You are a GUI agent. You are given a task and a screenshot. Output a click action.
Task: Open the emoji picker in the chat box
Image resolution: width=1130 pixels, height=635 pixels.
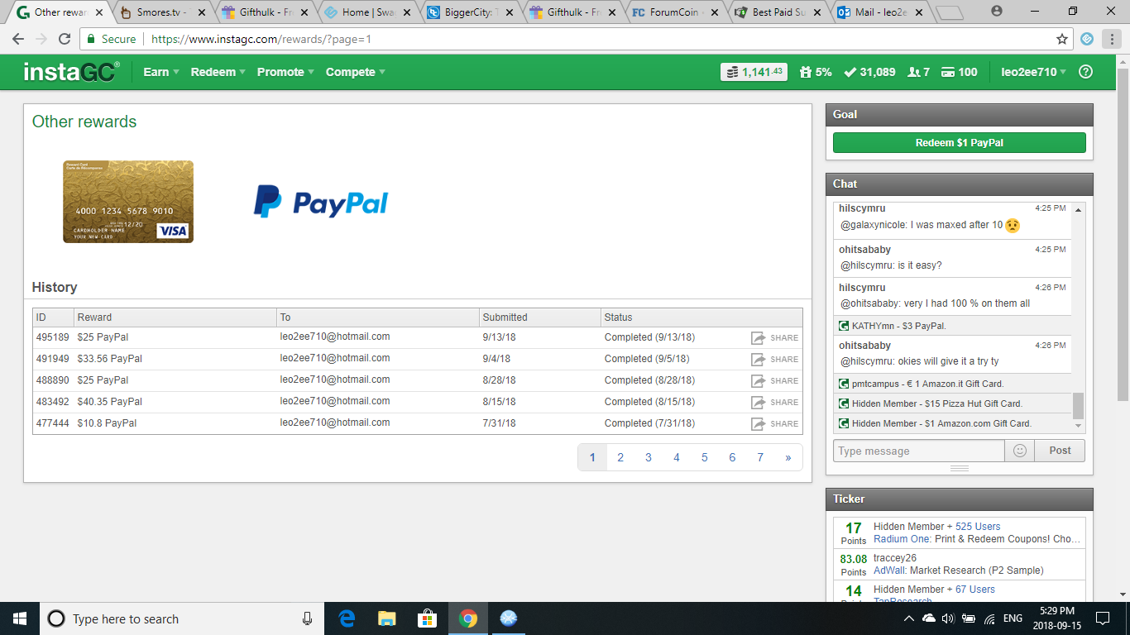pos(1019,450)
